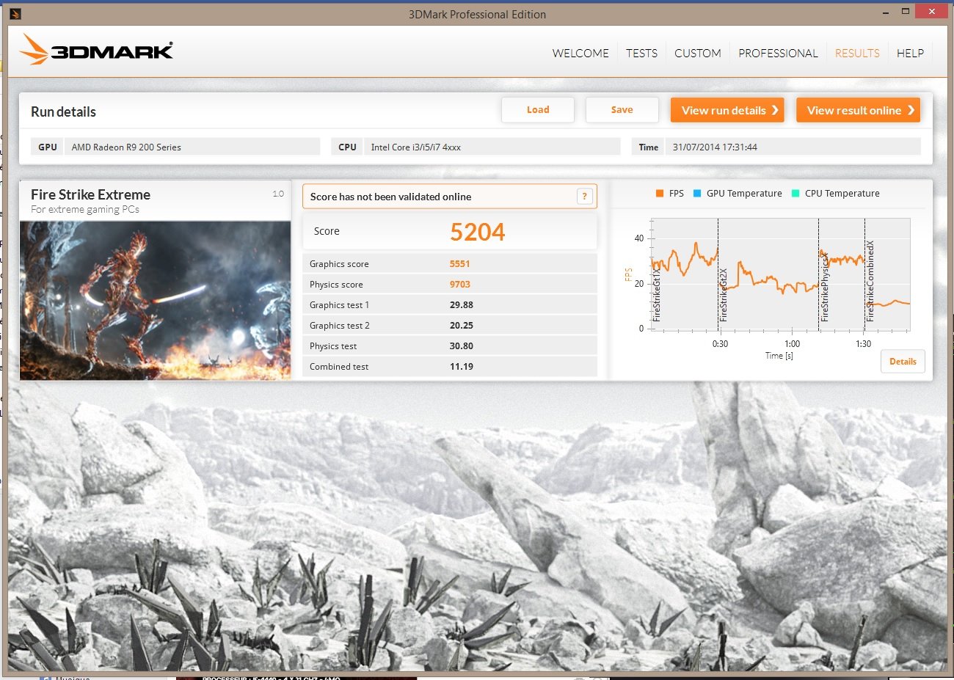Click the 'Fire Strike Extreme' title

pyautogui.click(x=90, y=194)
